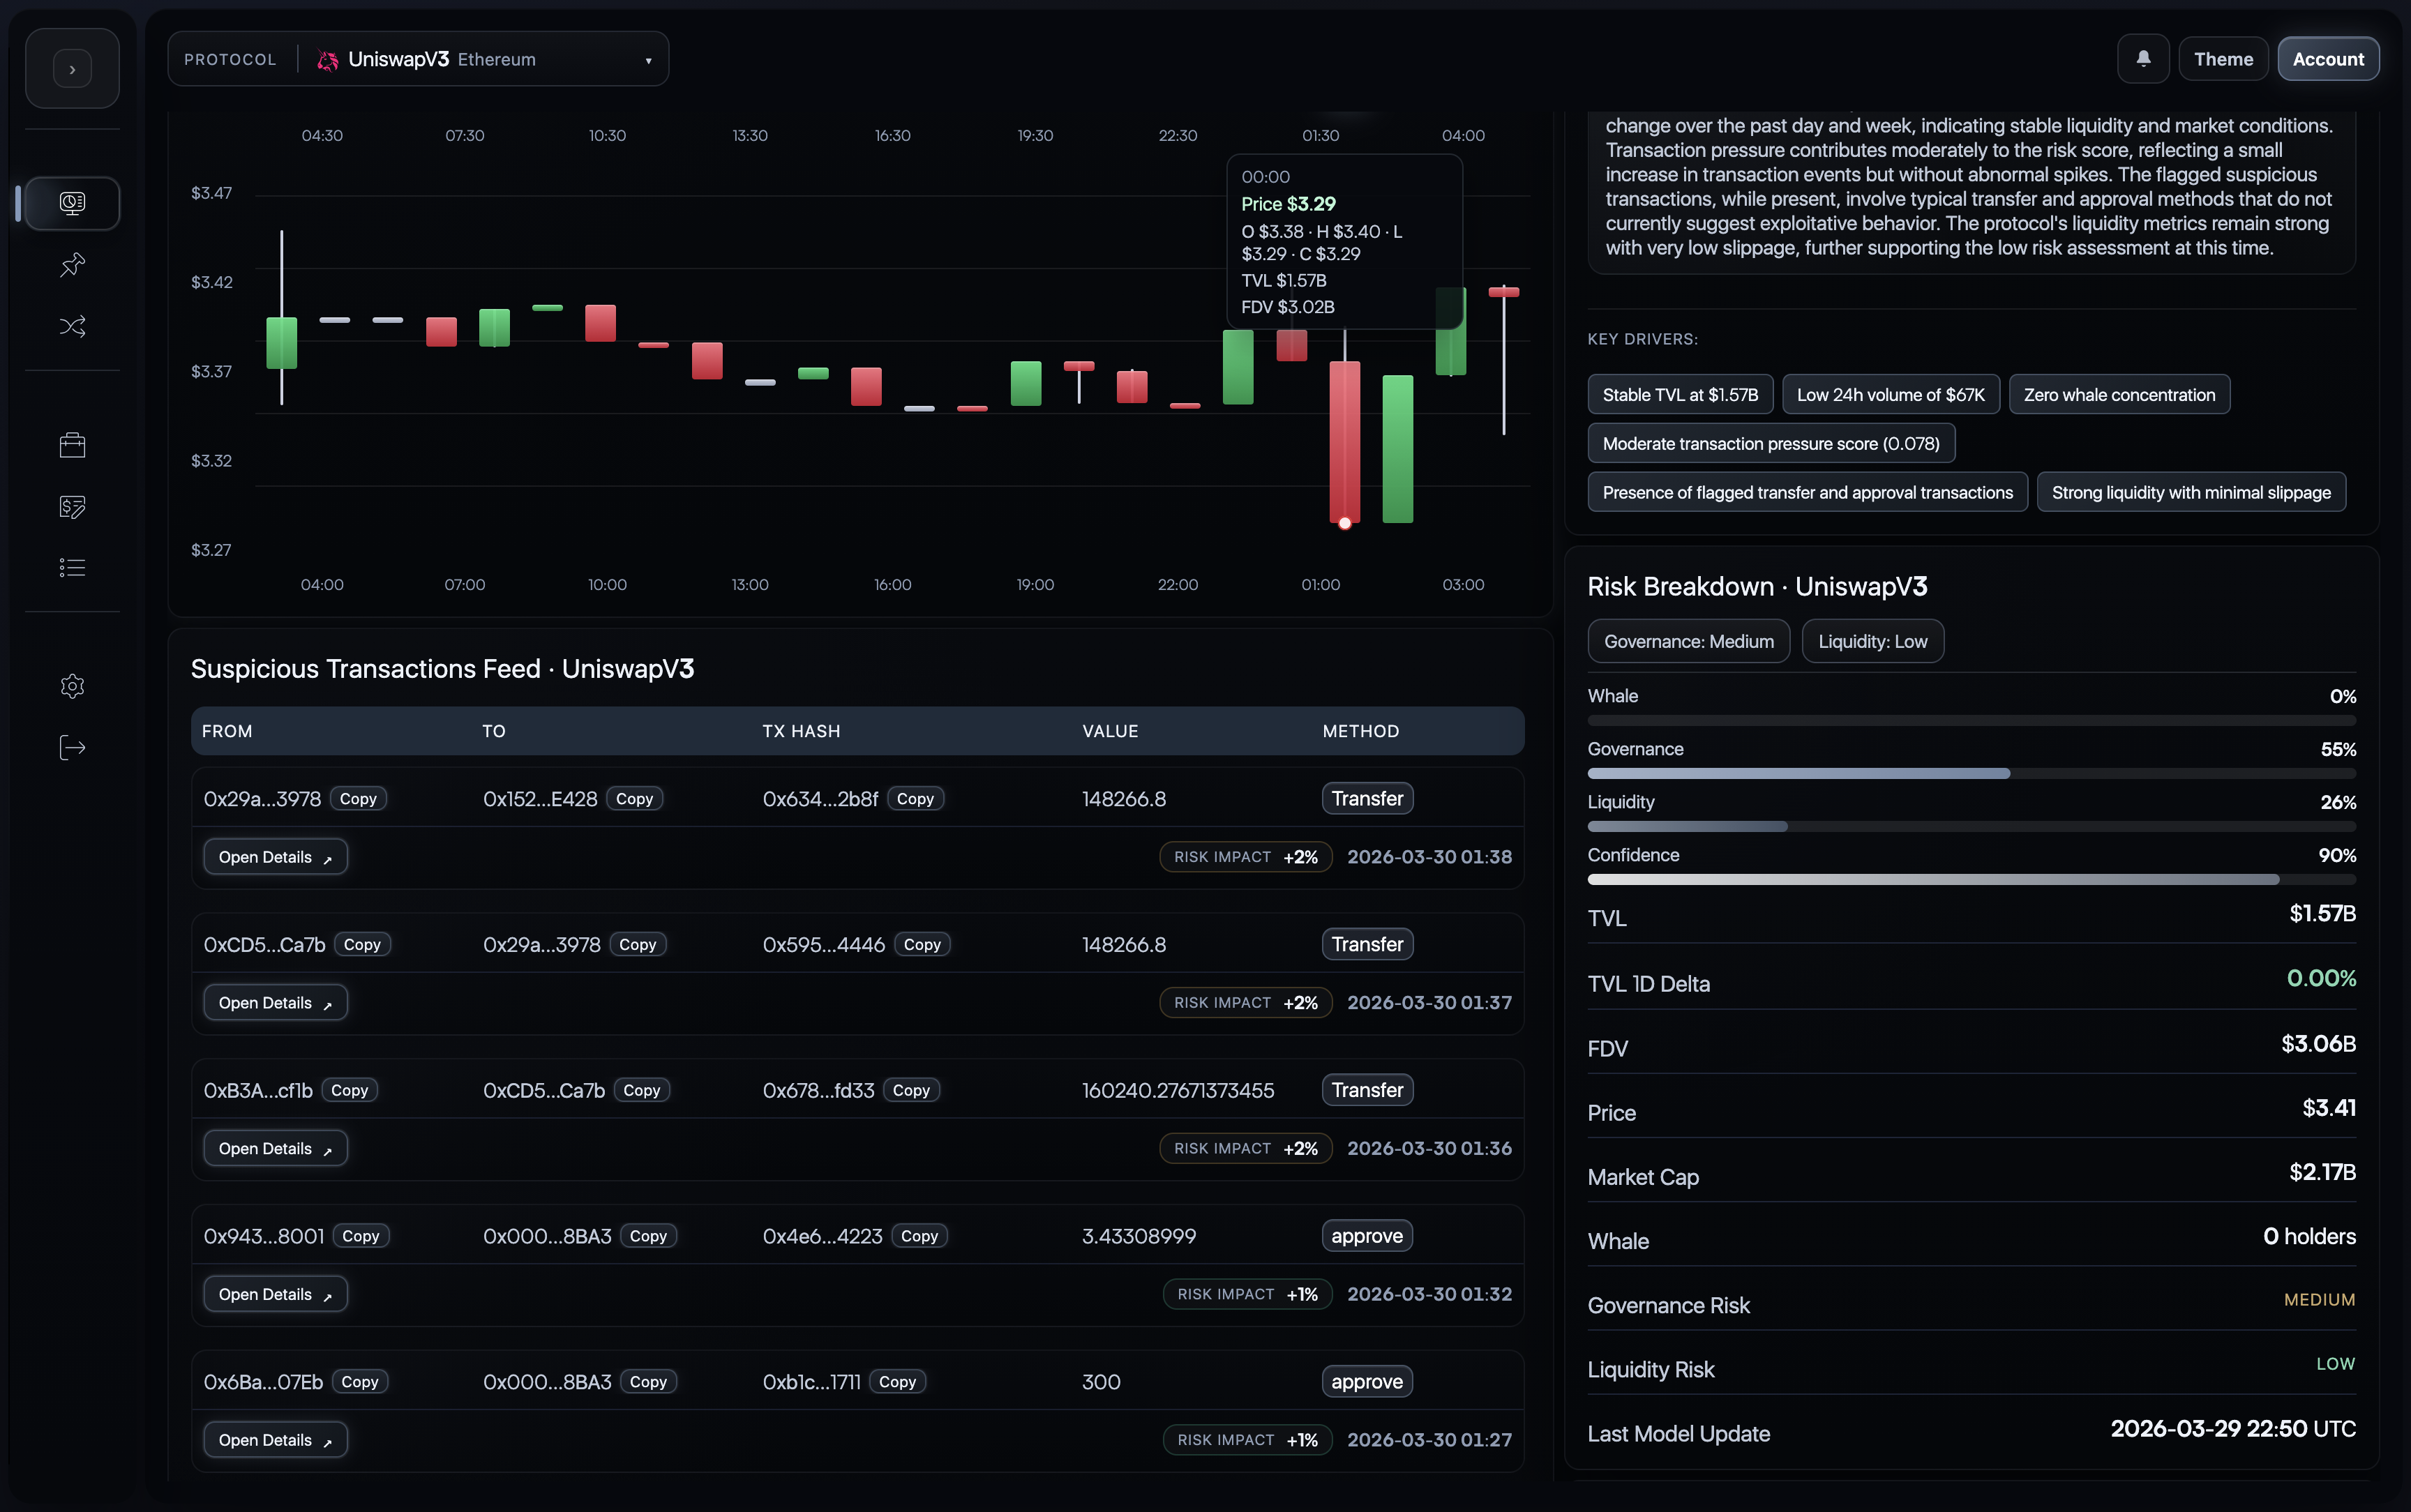Click the logout icon in the sidebar
2411x1512 pixels.
click(72, 748)
